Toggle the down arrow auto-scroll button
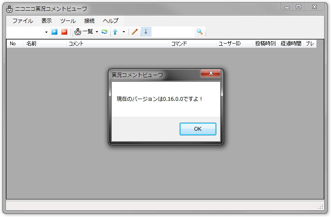This screenshot has height=217, width=331. (x=146, y=32)
